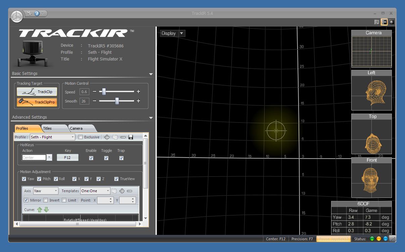
Task: Select the split settings-and-view layout icon
Action: coord(384,22)
